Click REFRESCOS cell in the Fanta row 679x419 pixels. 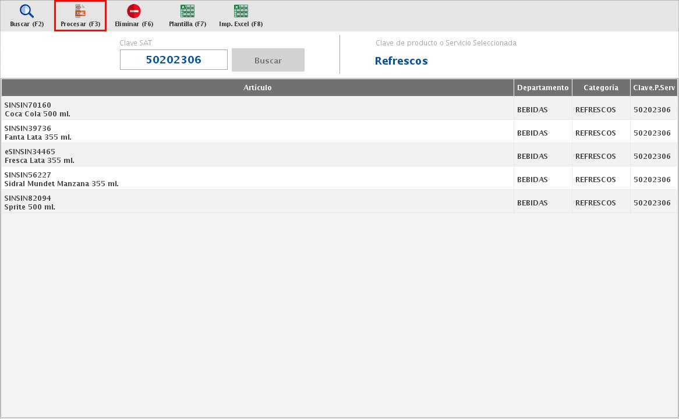tap(595, 133)
